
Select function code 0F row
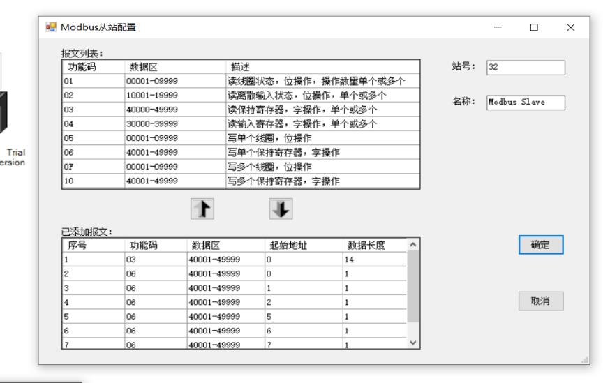[x=241, y=167]
